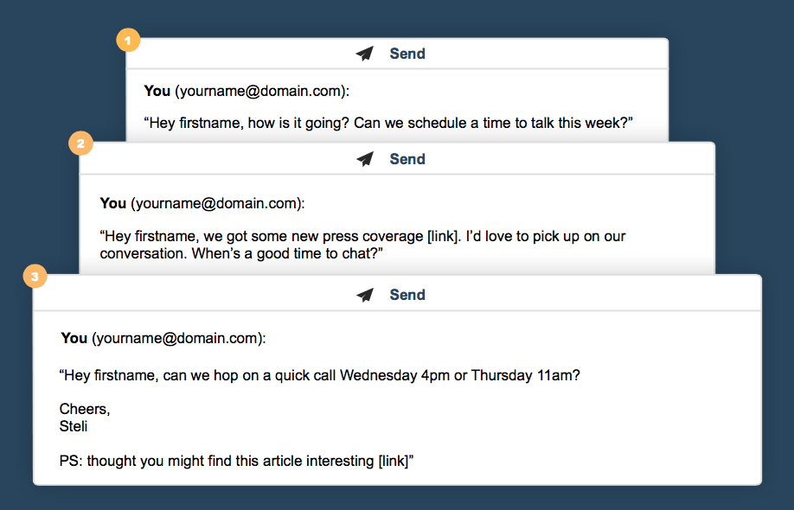This screenshot has height=510, width=794.
Task: Click the sender email address in the third email
Action: (x=177, y=338)
